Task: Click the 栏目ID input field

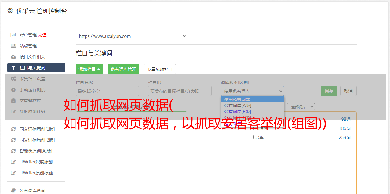Action: [x=180, y=91]
